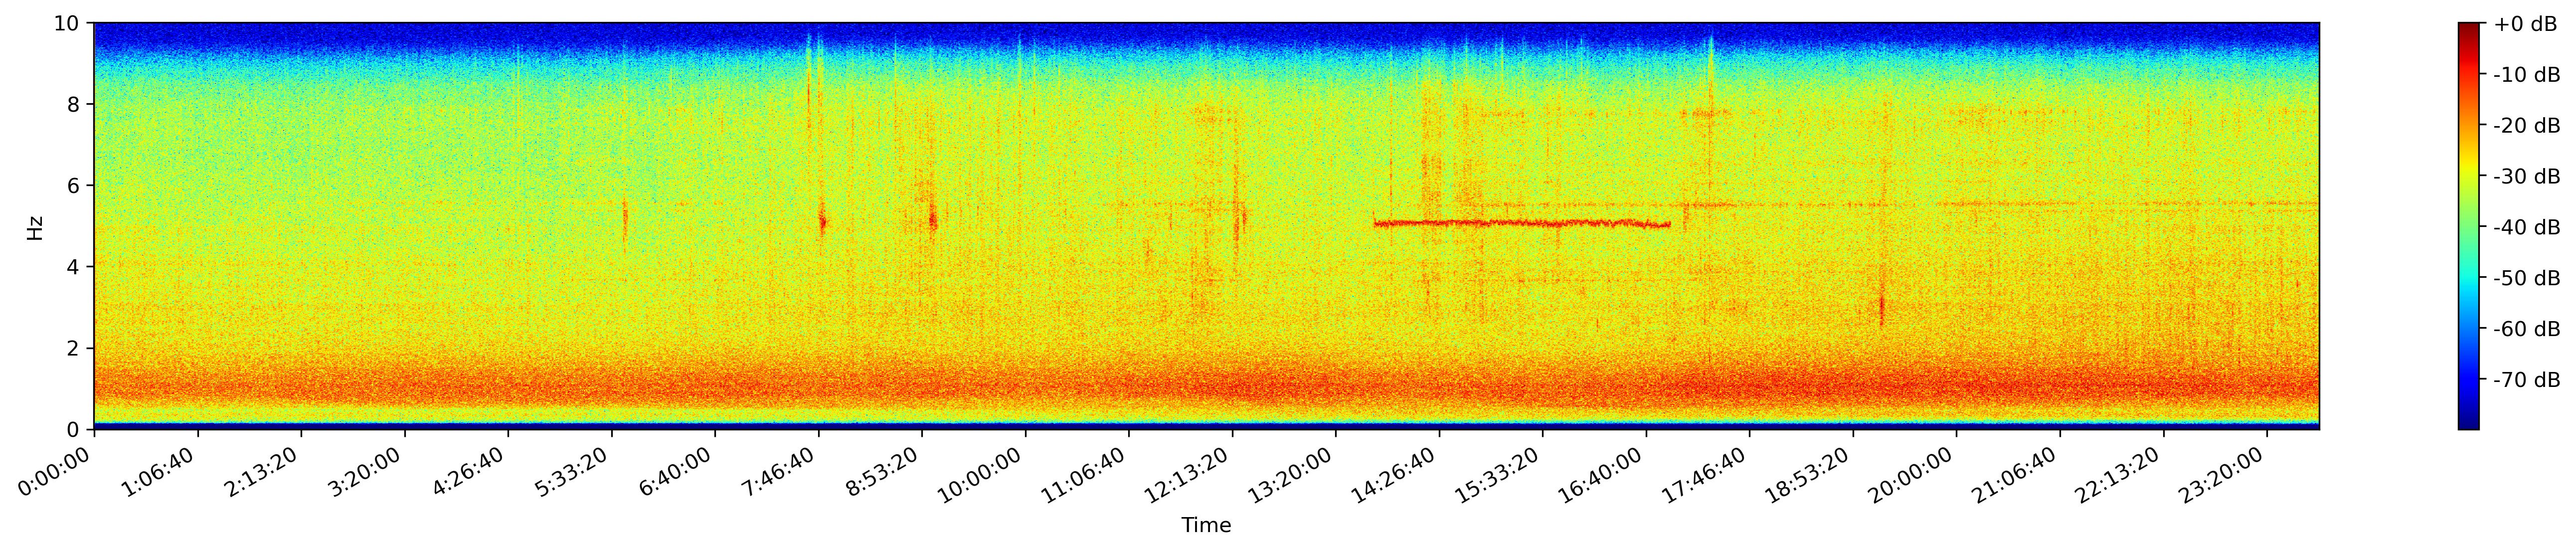
Task: Select the -70 dB colorbar label
Action: click(x=2527, y=380)
